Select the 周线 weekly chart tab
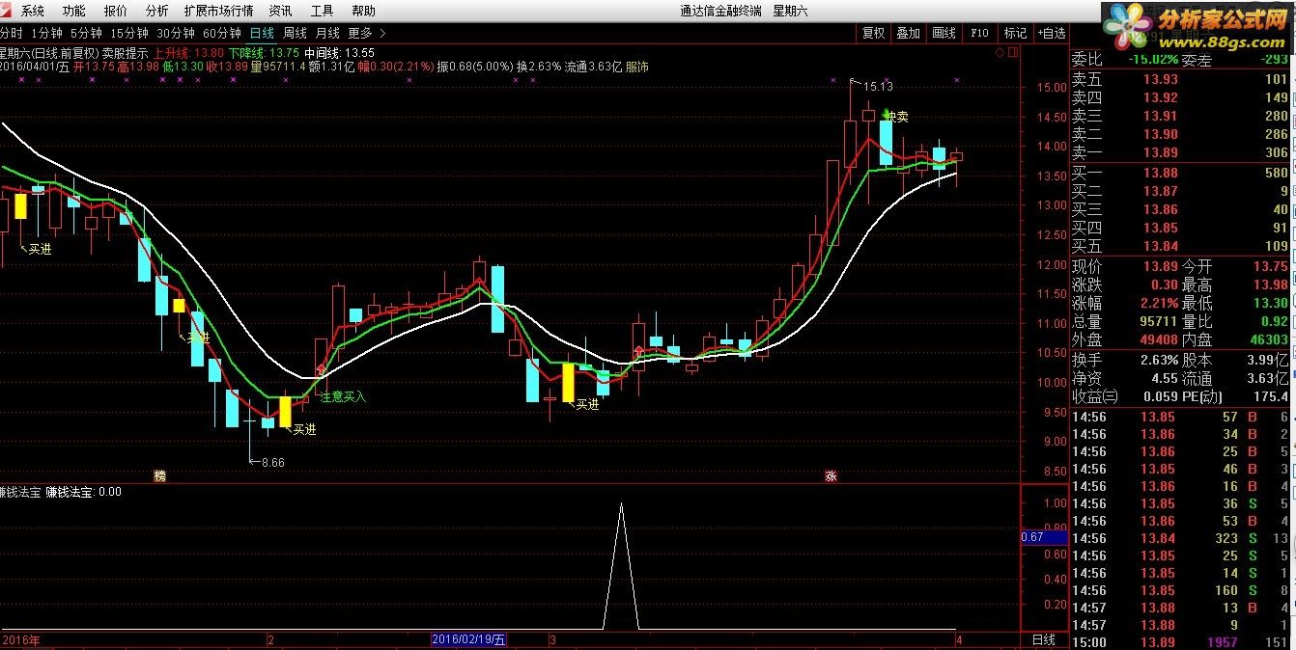This screenshot has height=650, width=1296. click(295, 32)
